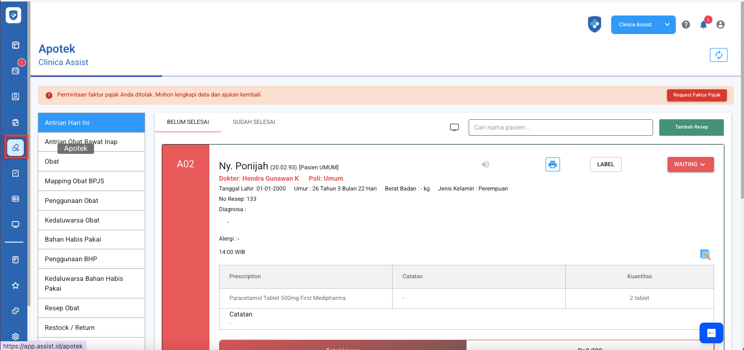Click the help question mark icon
744x350 pixels.
tap(686, 25)
